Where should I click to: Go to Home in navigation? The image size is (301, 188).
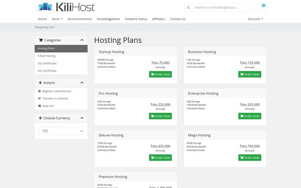pos(42,19)
